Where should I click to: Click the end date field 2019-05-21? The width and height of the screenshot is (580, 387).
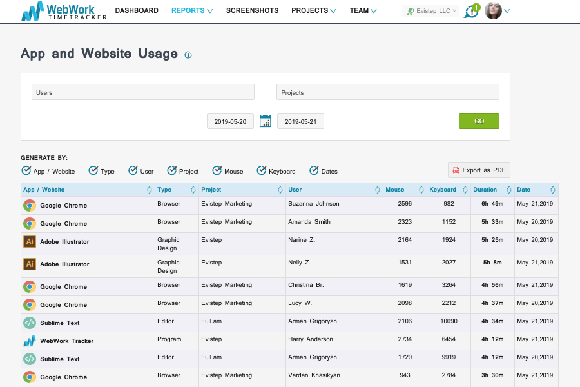300,121
